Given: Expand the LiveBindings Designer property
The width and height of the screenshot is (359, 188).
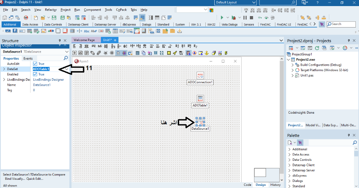Looking at the screenshot, I should click(4, 80).
